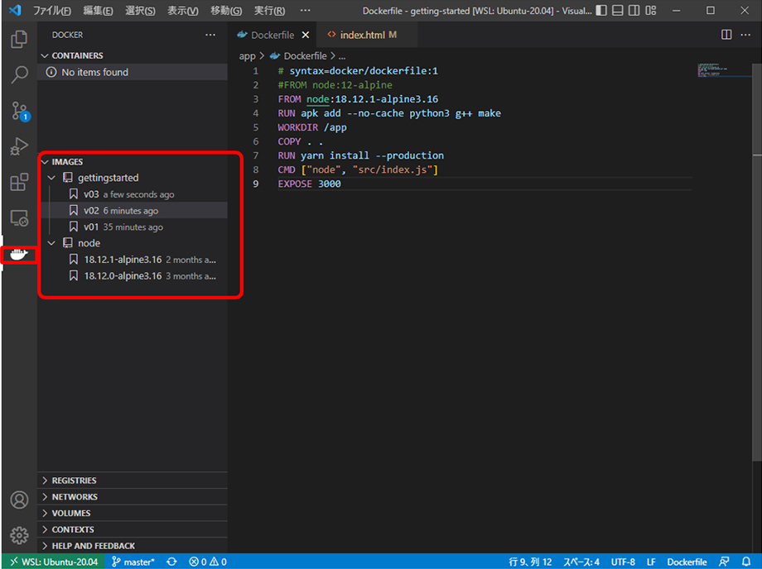Click the line 9, column 12 cursor position

[530, 562]
